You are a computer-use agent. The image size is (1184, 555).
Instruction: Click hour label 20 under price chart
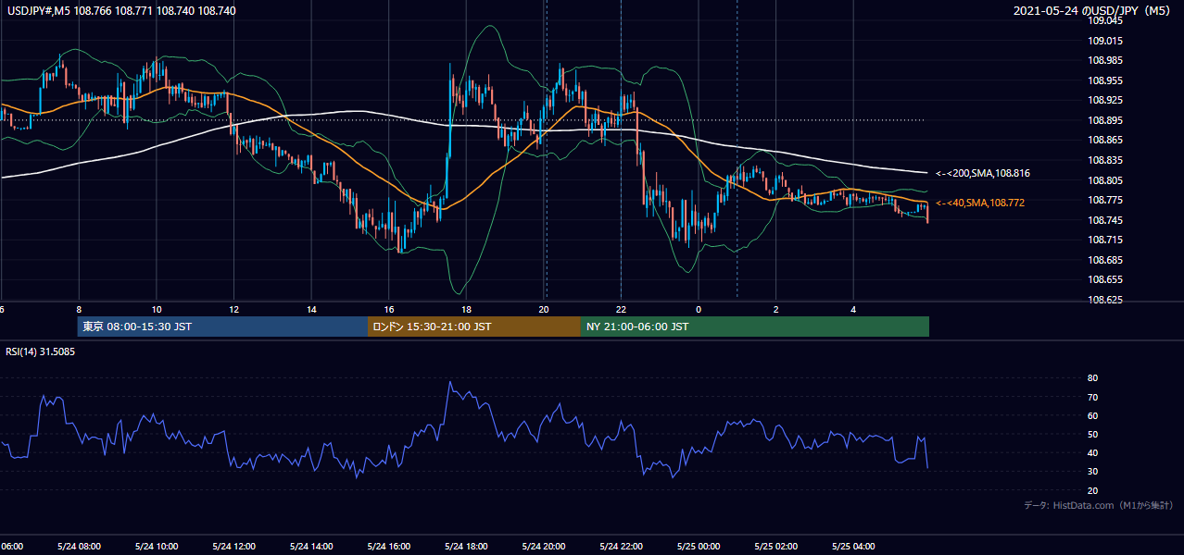pos(544,309)
